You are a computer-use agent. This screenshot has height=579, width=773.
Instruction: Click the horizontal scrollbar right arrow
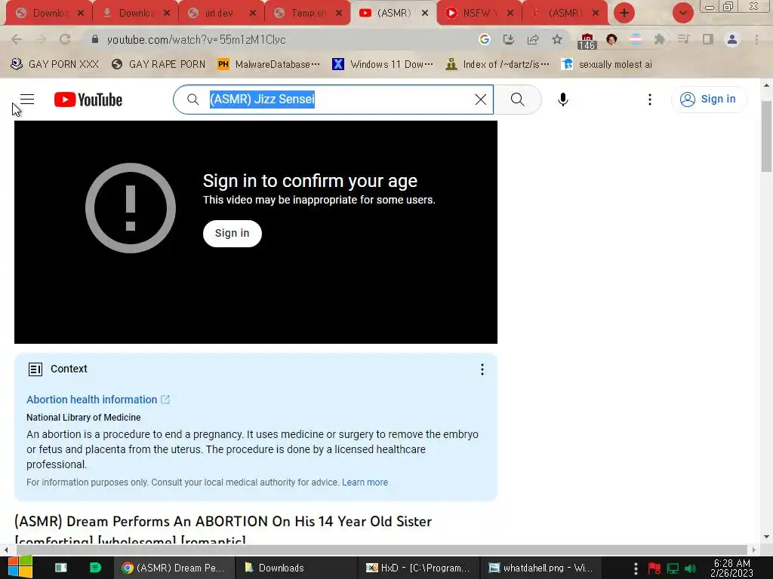coord(754,550)
